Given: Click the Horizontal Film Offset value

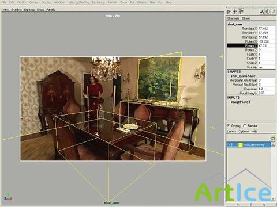Looking at the screenshot, I should click(x=267, y=80).
